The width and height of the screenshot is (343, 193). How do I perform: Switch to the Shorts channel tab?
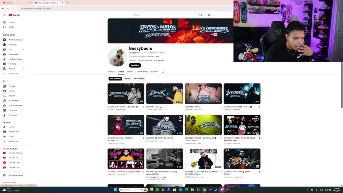click(130, 72)
